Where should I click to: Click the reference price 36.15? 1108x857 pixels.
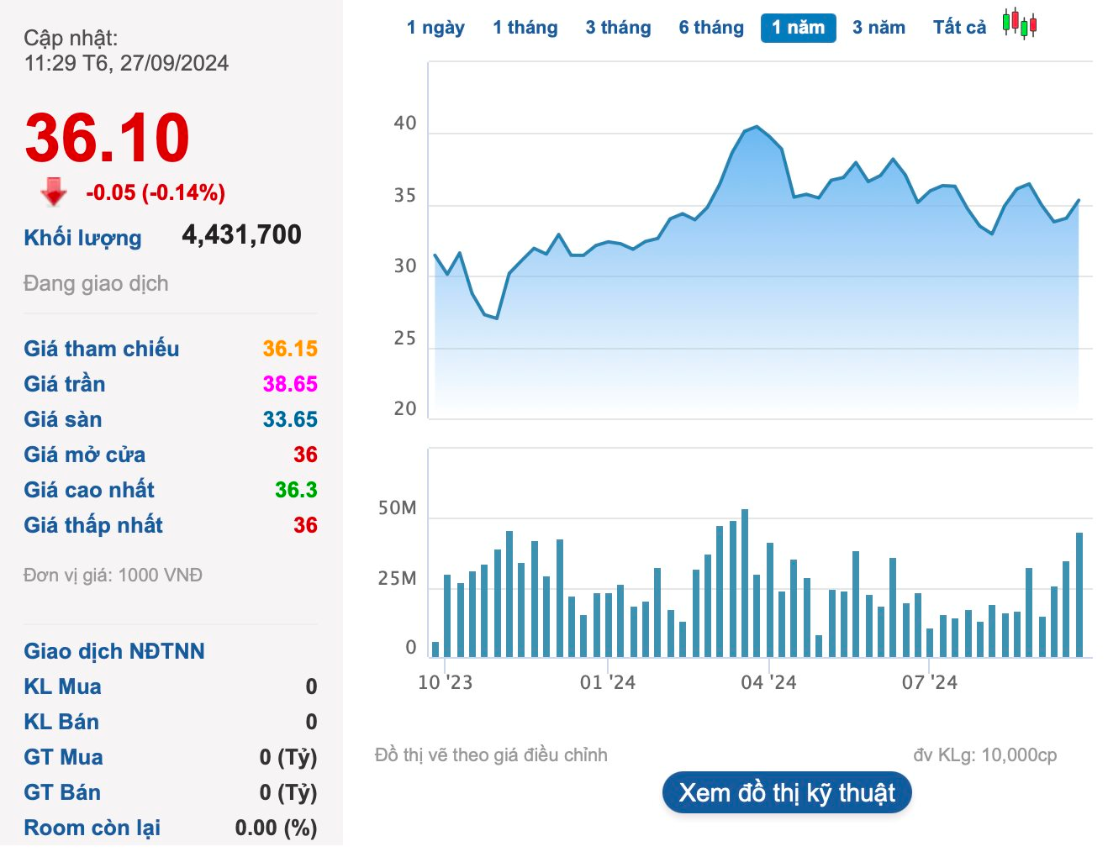coord(290,349)
